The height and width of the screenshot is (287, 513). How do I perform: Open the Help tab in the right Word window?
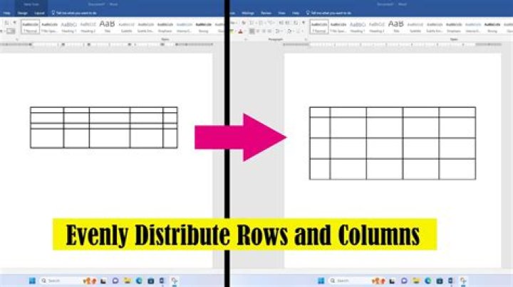pos(296,13)
